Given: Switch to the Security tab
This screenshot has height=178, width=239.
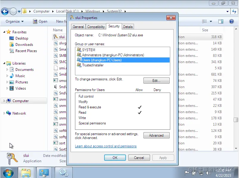Looking at the screenshot, I should pyautogui.click(x=114, y=26).
